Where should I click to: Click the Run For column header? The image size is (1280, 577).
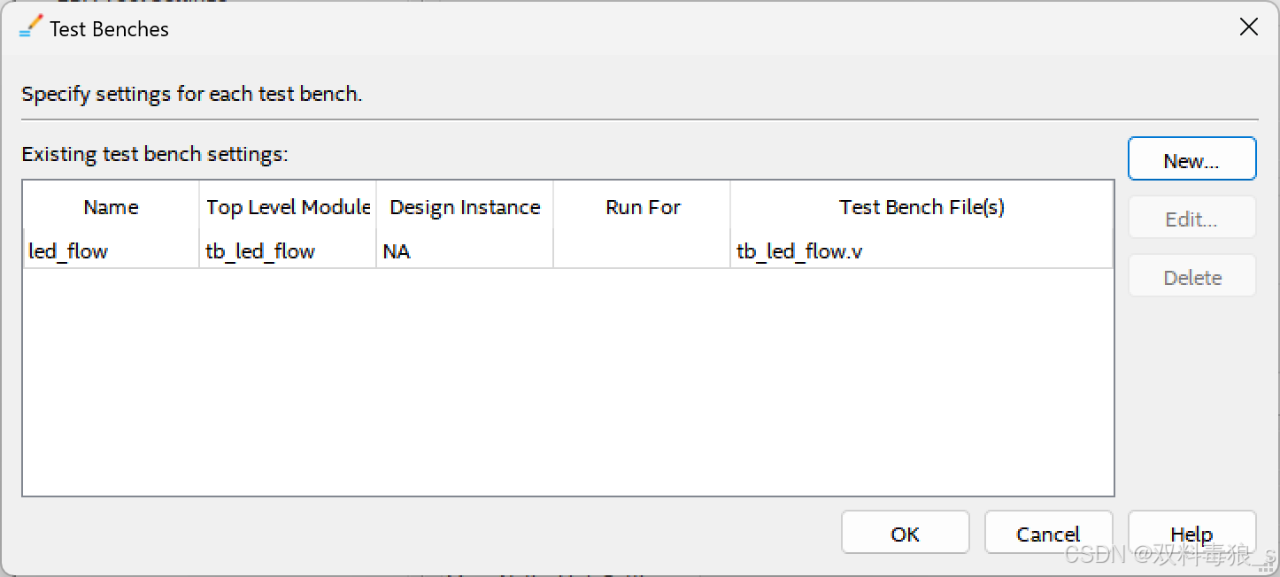click(x=643, y=207)
